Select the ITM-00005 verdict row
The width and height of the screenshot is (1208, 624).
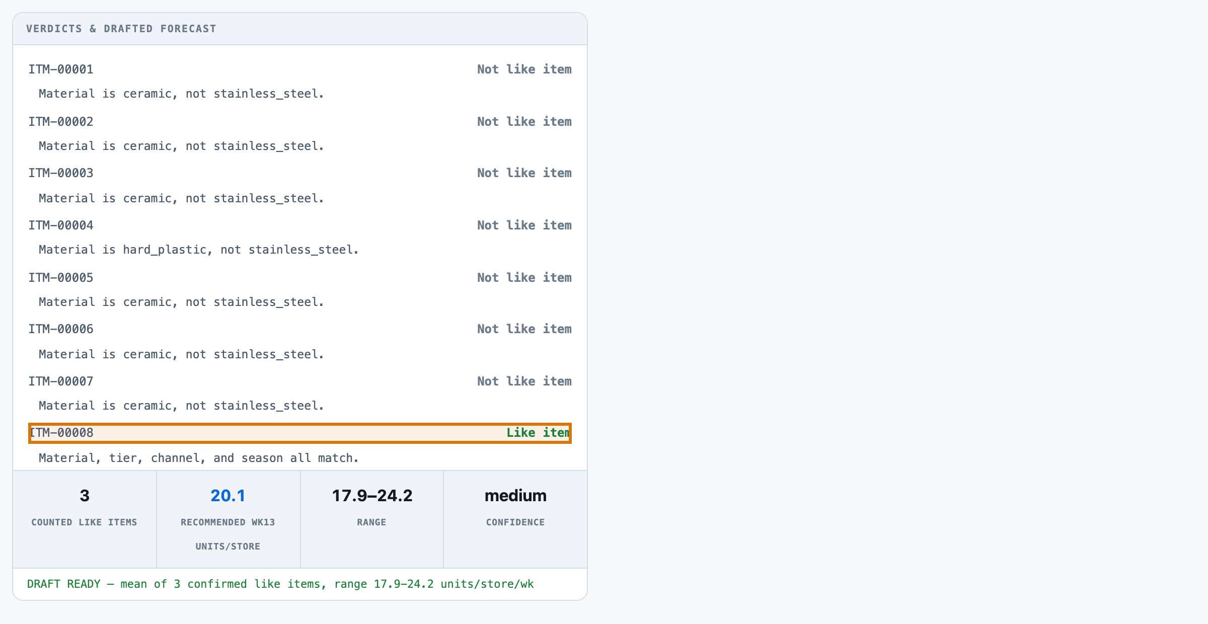tap(300, 278)
